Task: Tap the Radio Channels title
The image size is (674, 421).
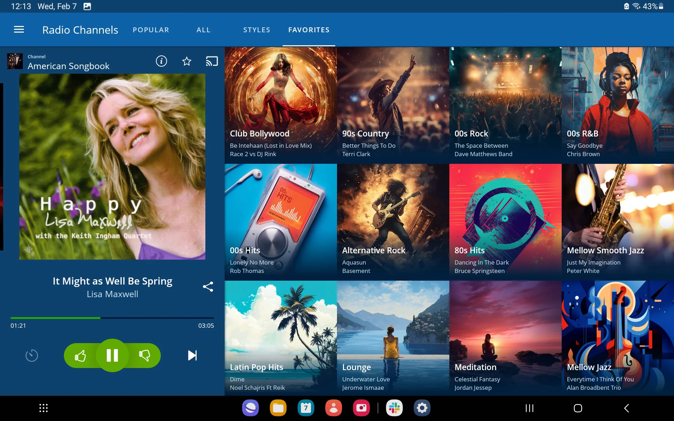Action: pyautogui.click(x=80, y=30)
